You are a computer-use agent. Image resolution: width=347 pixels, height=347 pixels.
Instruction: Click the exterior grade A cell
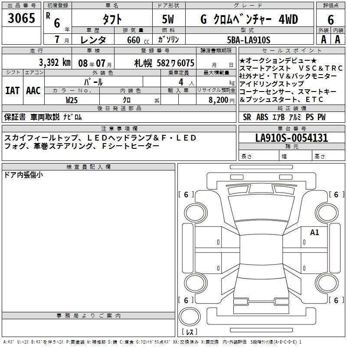(323, 39)
